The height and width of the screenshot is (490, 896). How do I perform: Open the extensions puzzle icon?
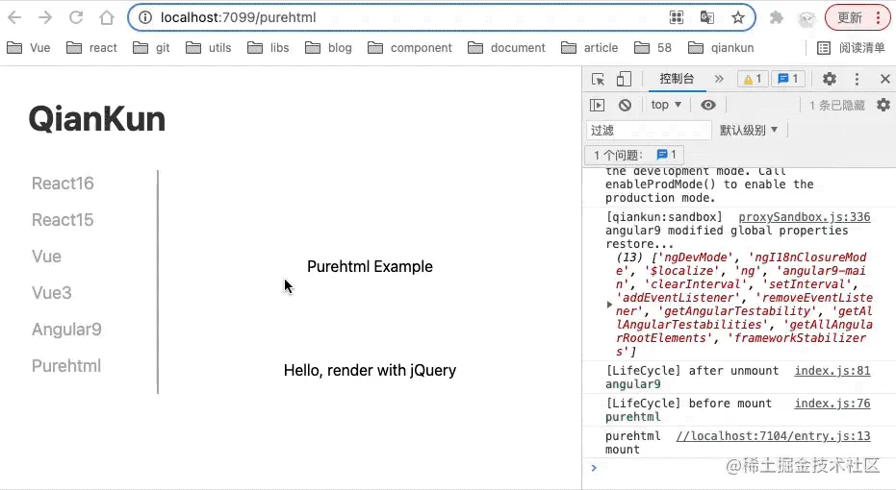click(776, 17)
